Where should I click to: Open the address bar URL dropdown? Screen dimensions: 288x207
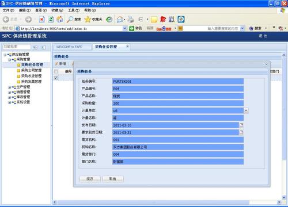124,28
